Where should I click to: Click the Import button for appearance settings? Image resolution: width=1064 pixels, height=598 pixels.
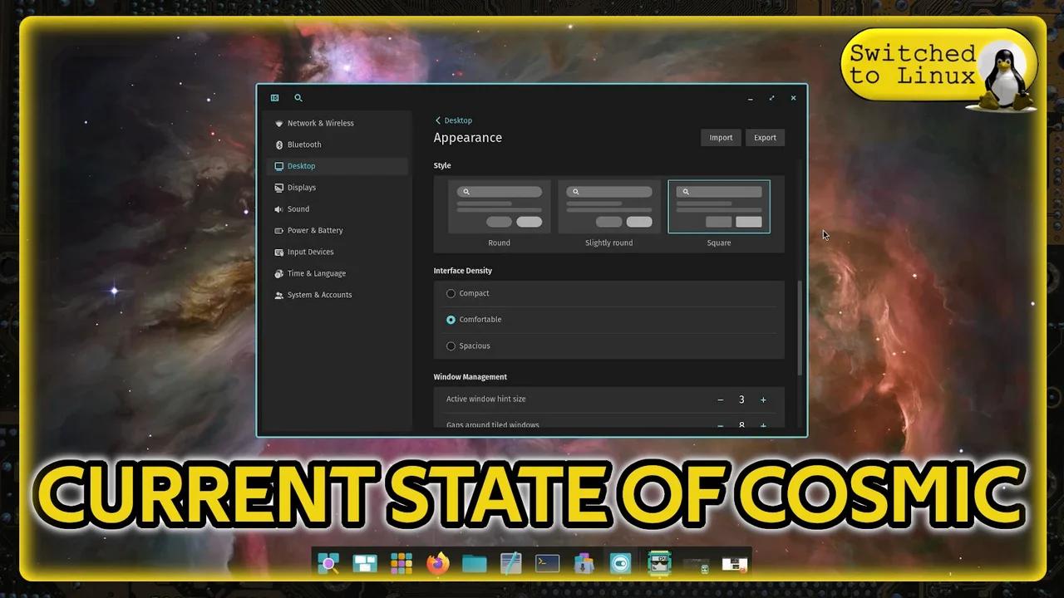pyautogui.click(x=720, y=137)
